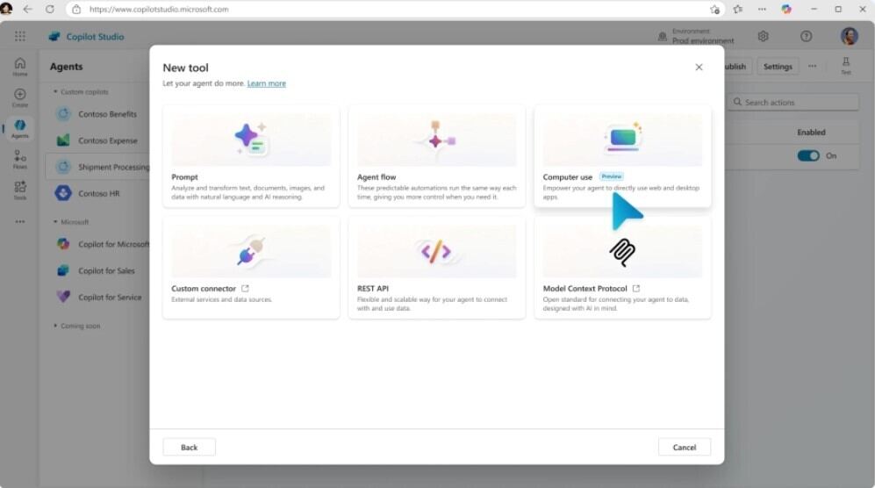
Task: Open the Tools icon in left sidebar
Action: click(x=20, y=190)
